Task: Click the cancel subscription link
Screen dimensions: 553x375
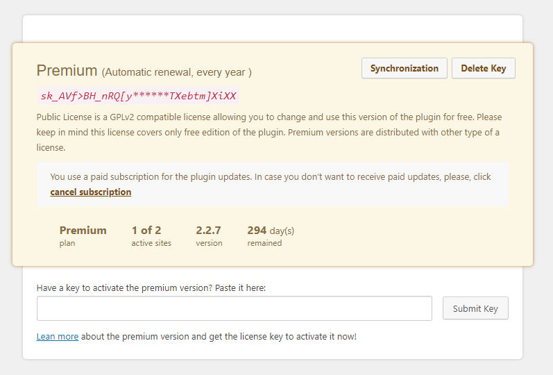Action: tap(91, 192)
